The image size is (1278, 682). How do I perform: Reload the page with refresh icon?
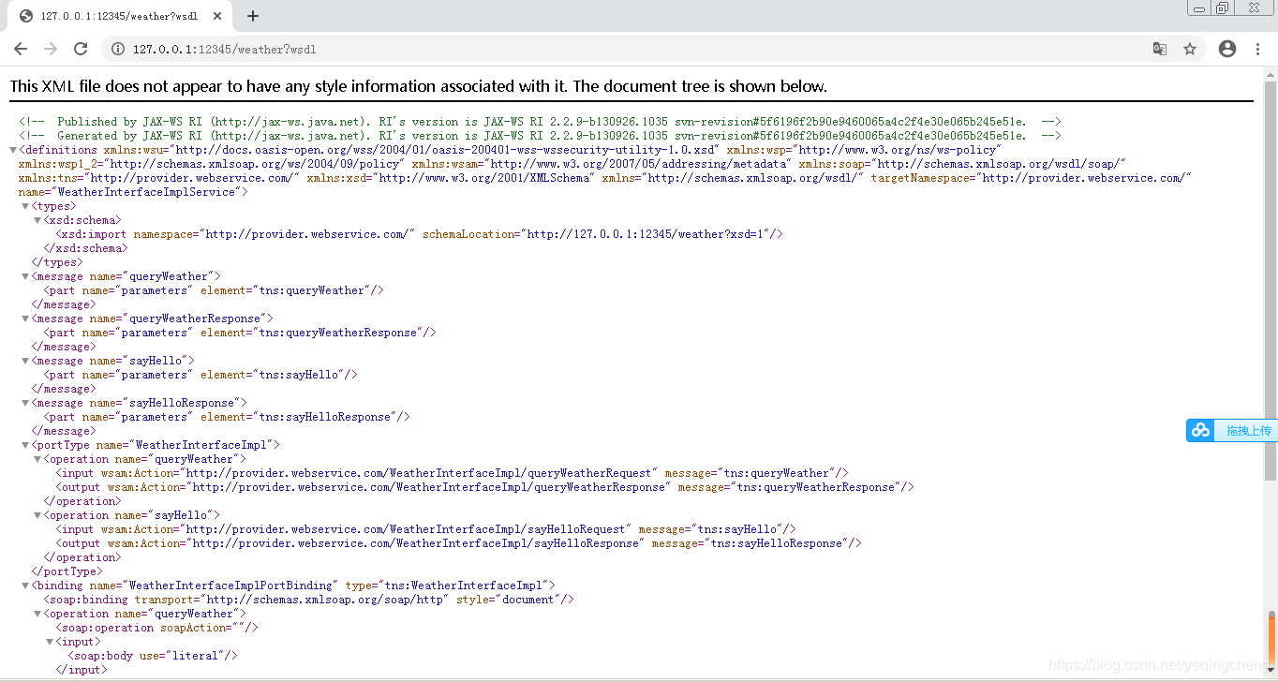pos(81,49)
